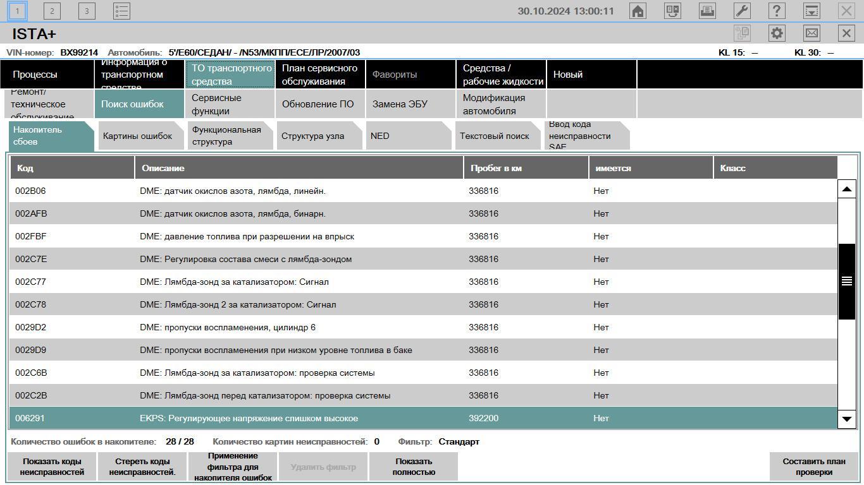Click the printer icon
This screenshot has width=864, height=485.
707,11
